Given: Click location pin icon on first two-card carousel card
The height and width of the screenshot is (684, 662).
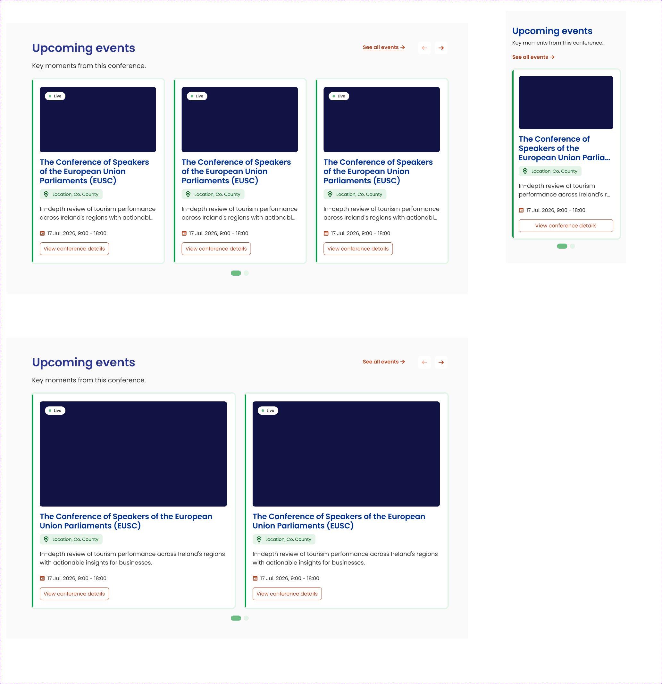Looking at the screenshot, I should (x=46, y=539).
